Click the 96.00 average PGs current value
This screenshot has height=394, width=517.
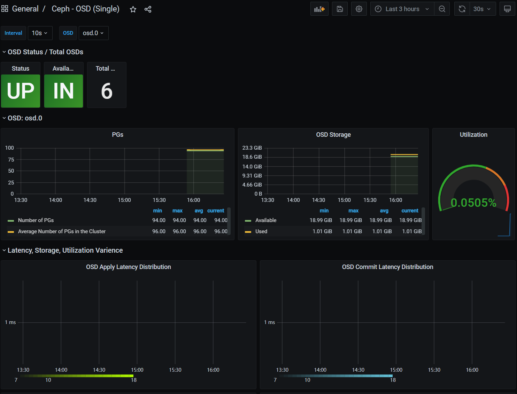point(221,231)
